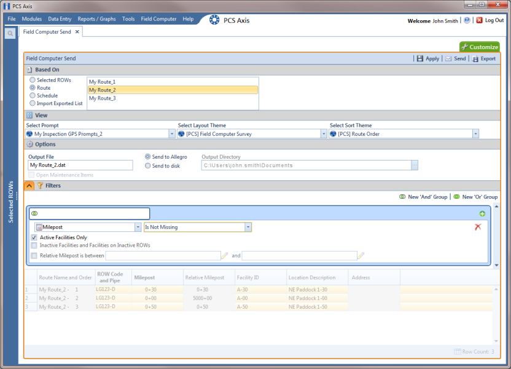Click the New 'And' Group icon
The height and width of the screenshot is (369, 511).
402,197
